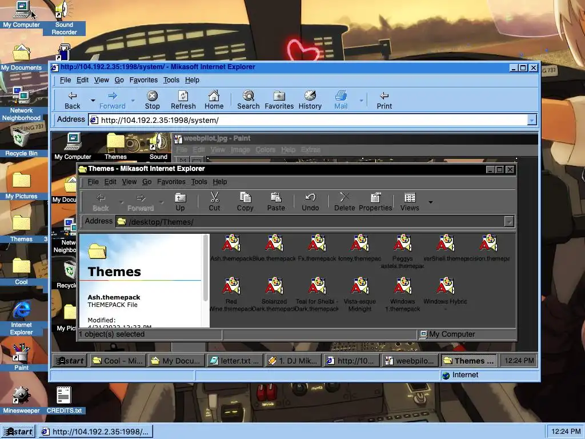
Task: Open the My Pictures desktop folder
Action: 21,185
